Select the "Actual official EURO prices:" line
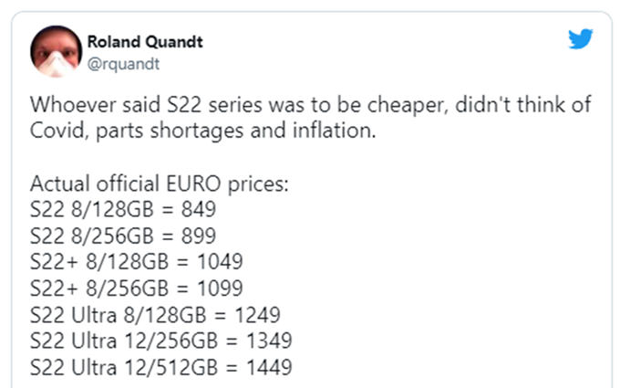The width and height of the screenshot is (620, 388). [160, 184]
